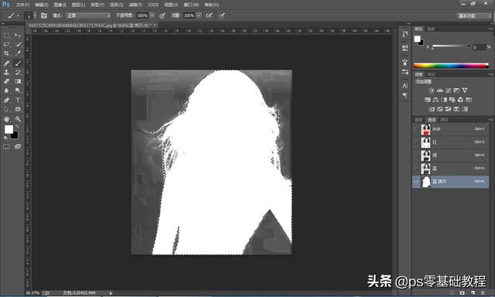Open the 滤镜(T) menu
This screenshot has width=495, height=297.
pos(135,5)
